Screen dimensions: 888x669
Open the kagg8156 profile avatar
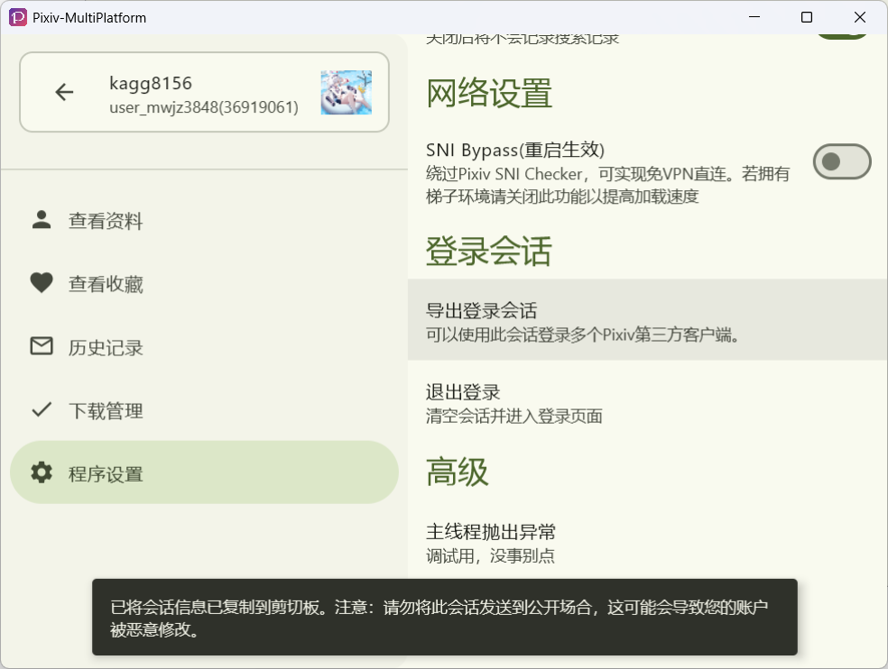[x=346, y=92]
